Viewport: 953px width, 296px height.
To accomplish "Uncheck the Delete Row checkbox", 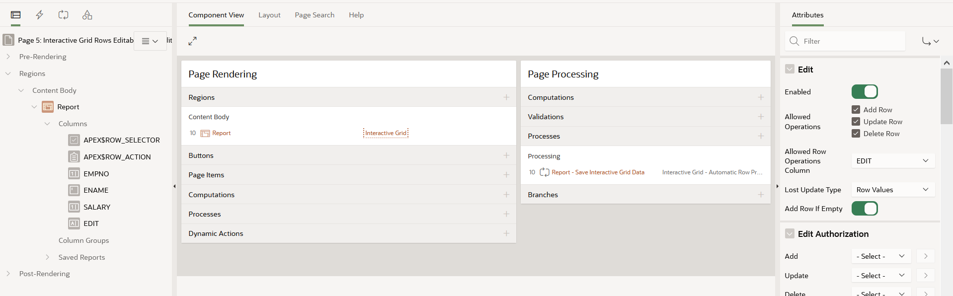I will coord(856,134).
